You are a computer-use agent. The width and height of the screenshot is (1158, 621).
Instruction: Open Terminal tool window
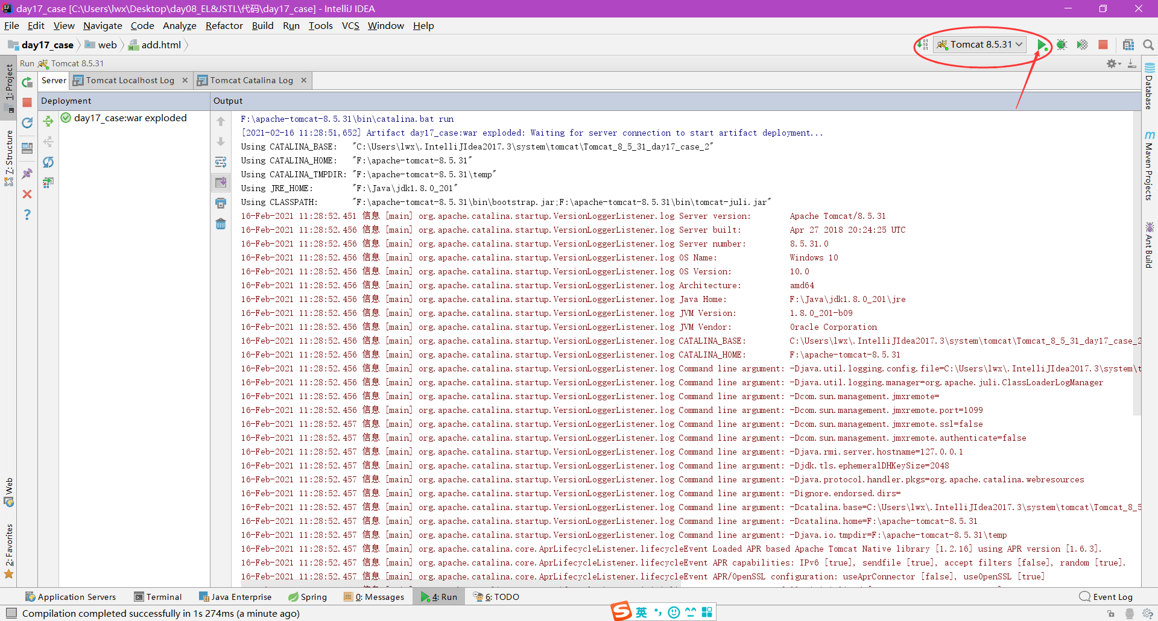click(x=158, y=597)
